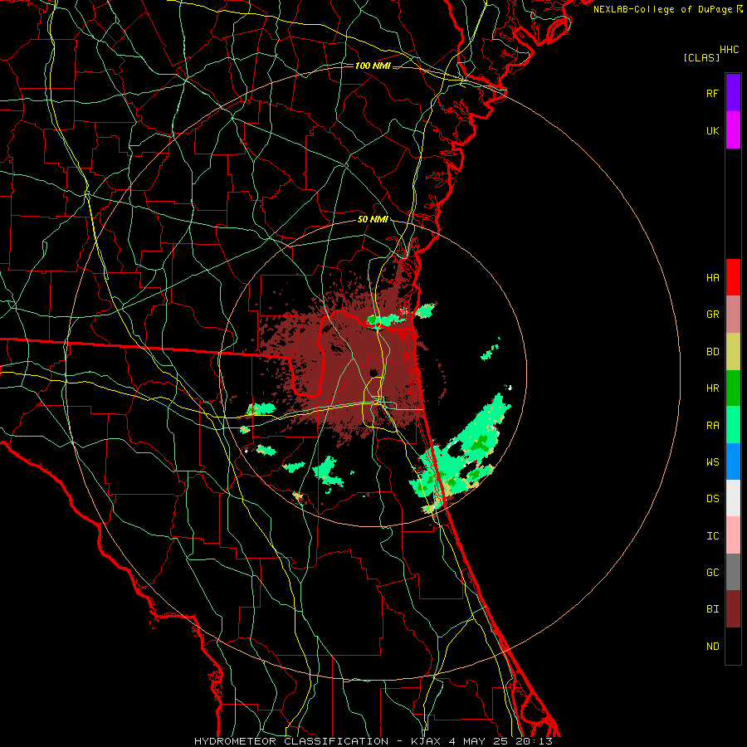Image resolution: width=747 pixels, height=747 pixels.
Task: Click the RA legend label
Action: pos(713,426)
